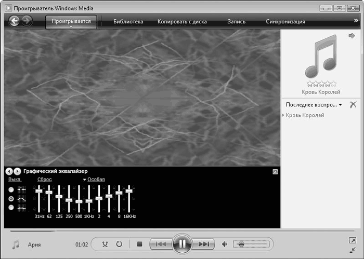Close the graphic equalizer panel
The height and width of the screenshot is (259, 364).
[x=275, y=171]
